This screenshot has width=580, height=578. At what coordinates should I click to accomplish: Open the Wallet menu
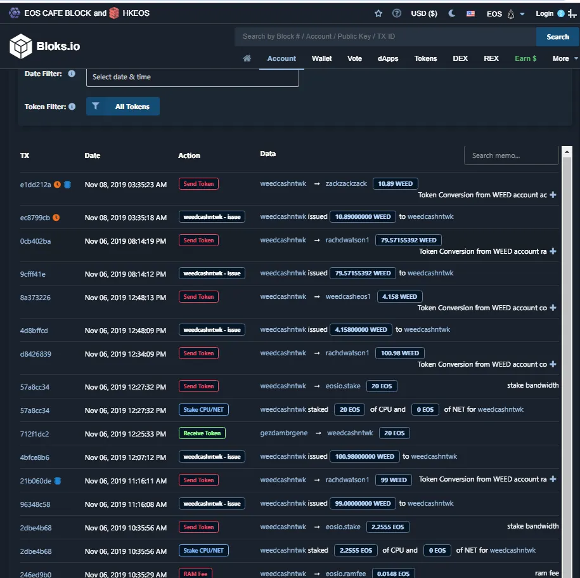point(321,58)
